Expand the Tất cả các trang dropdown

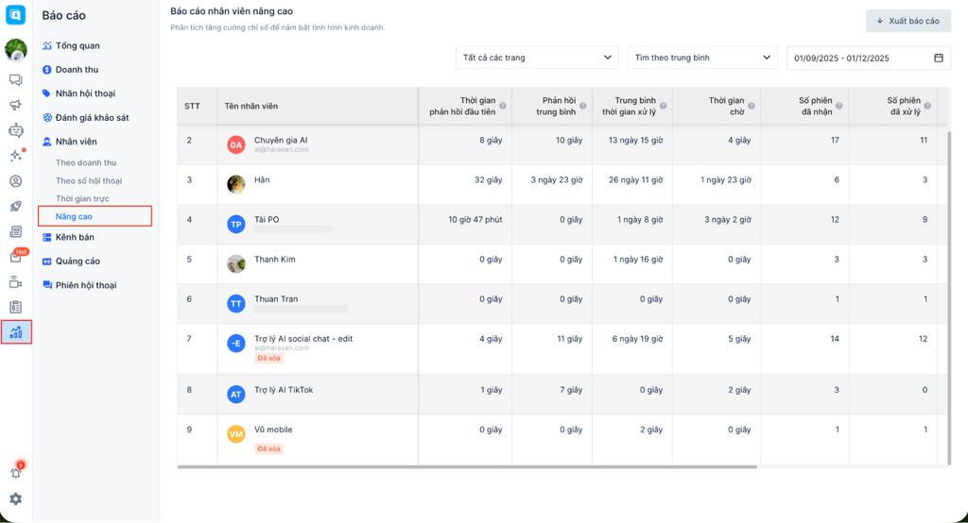pos(536,58)
